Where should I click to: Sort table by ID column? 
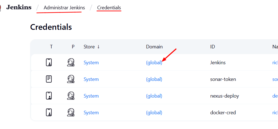point(213,47)
